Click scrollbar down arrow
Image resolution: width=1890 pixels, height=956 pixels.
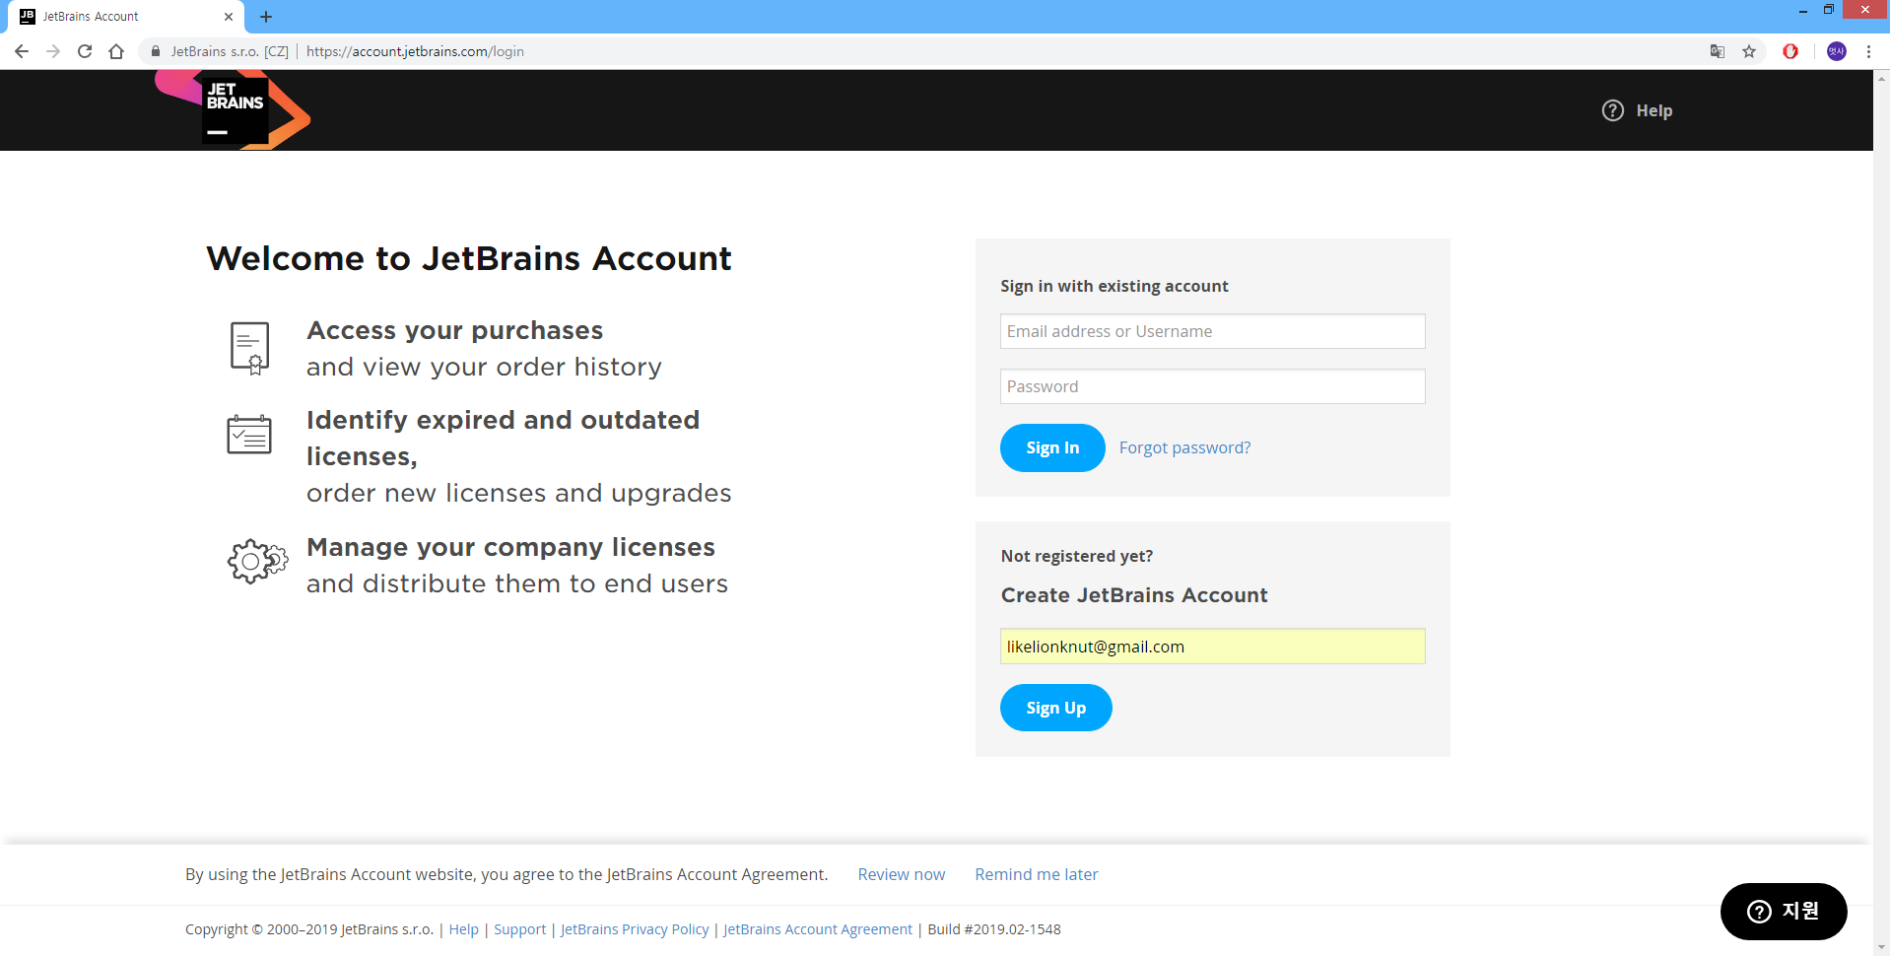click(x=1882, y=947)
